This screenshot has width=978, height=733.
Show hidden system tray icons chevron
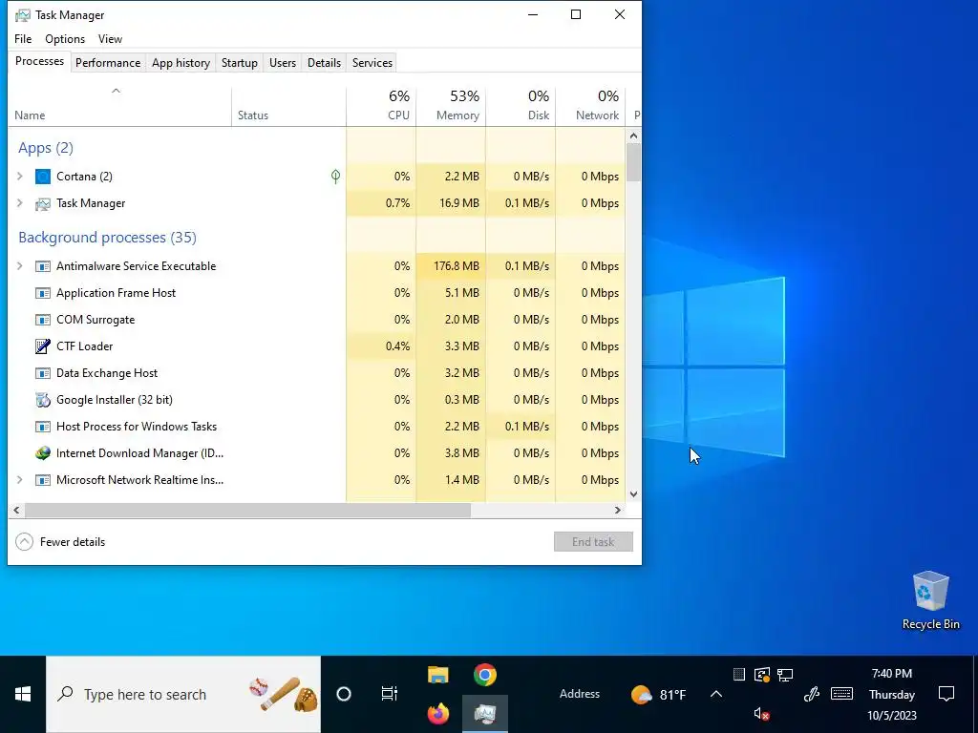point(716,694)
